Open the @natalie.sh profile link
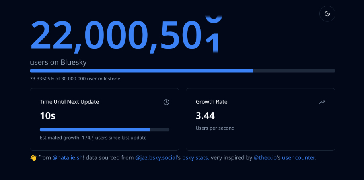364x180 pixels. pos(67,158)
